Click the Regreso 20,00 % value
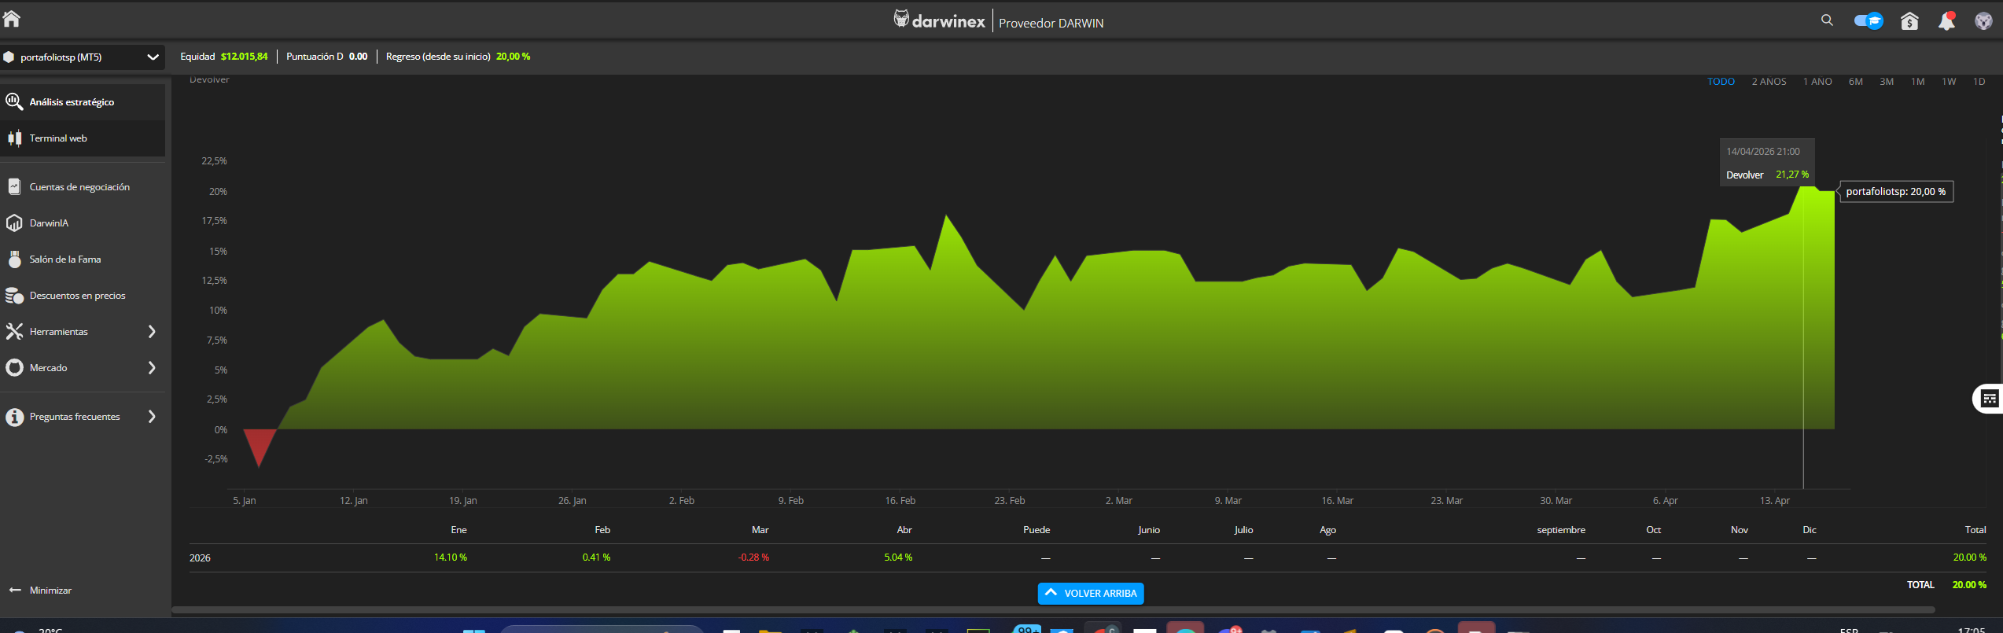Viewport: 2003px width, 633px height. coord(513,57)
